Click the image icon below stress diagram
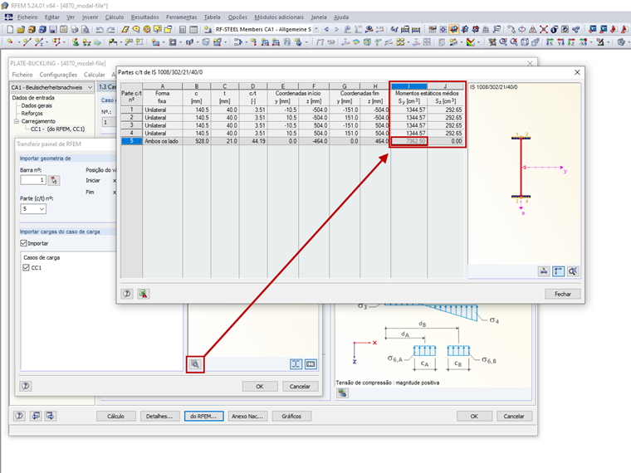This screenshot has height=473, width=631. 342,393
